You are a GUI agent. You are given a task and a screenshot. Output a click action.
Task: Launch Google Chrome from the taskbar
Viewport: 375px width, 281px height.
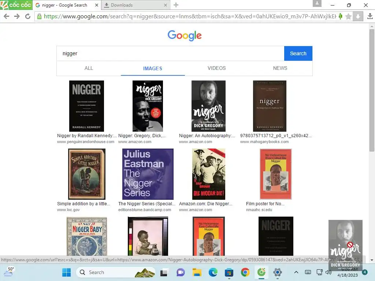[245, 272]
